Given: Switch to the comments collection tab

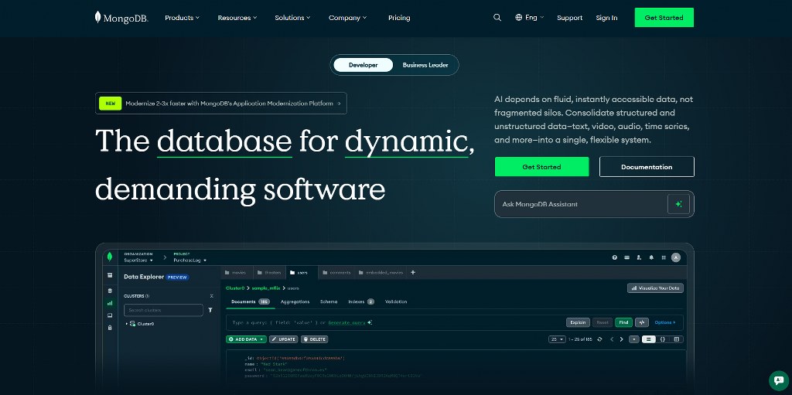Looking at the screenshot, I should pyautogui.click(x=336, y=272).
